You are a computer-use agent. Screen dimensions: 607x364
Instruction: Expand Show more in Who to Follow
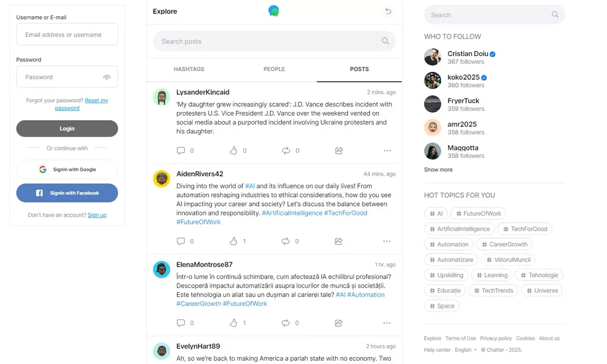tap(438, 170)
